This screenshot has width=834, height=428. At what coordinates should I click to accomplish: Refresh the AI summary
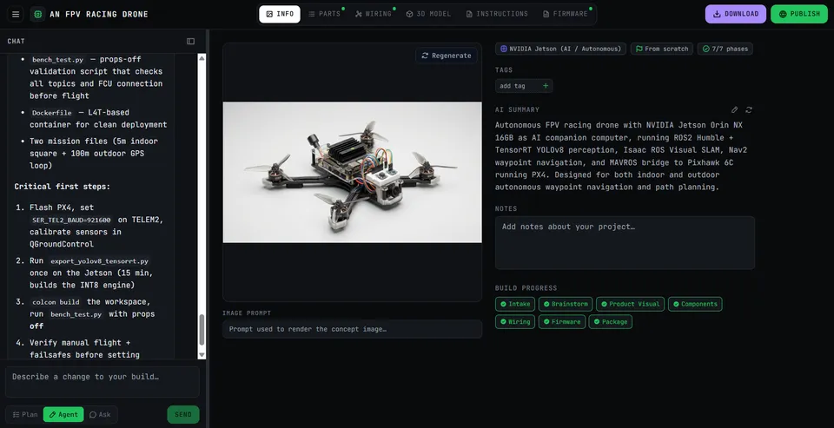click(x=749, y=109)
